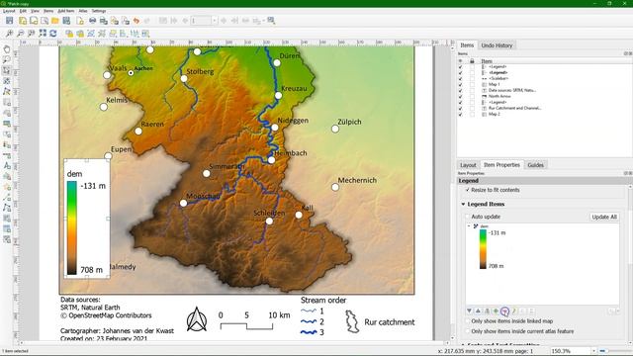Image resolution: width=633 pixels, height=356 pixels.
Task: Switch to the Guides tab
Action: (x=535, y=165)
